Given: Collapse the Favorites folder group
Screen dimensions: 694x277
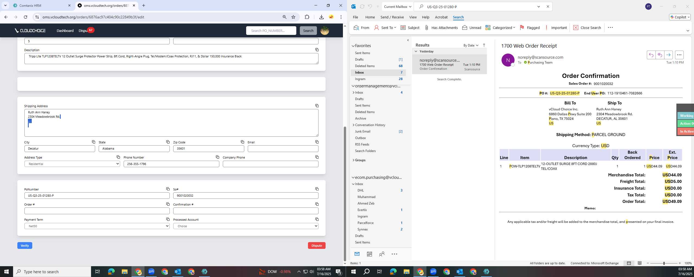Looking at the screenshot, I should pos(353,46).
